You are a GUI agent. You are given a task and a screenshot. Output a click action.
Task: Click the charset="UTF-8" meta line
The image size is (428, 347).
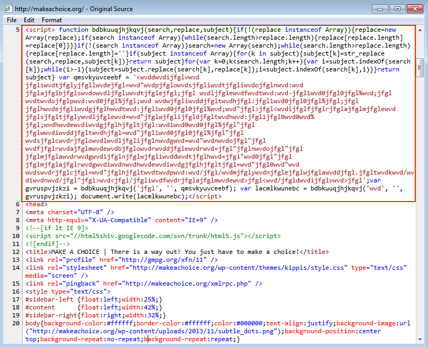pos(70,212)
